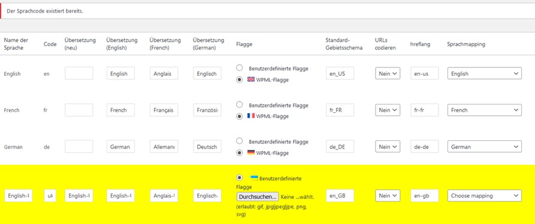Screen dimensions: 535x224
Task: Click the 'Name der Sprache' column header
Action: point(16,44)
